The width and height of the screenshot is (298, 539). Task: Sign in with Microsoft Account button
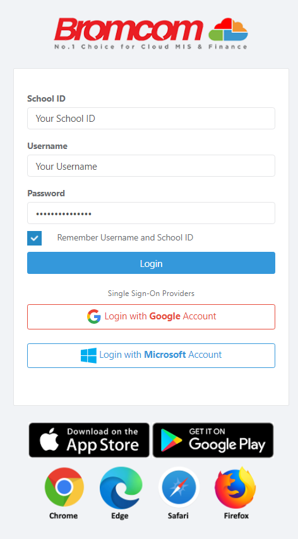point(152,355)
